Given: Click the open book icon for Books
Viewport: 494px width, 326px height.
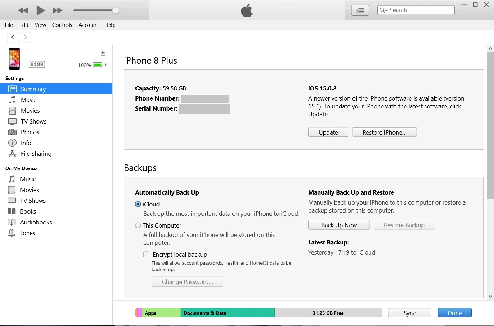Looking at the screenshot, I should click(12, 211).
